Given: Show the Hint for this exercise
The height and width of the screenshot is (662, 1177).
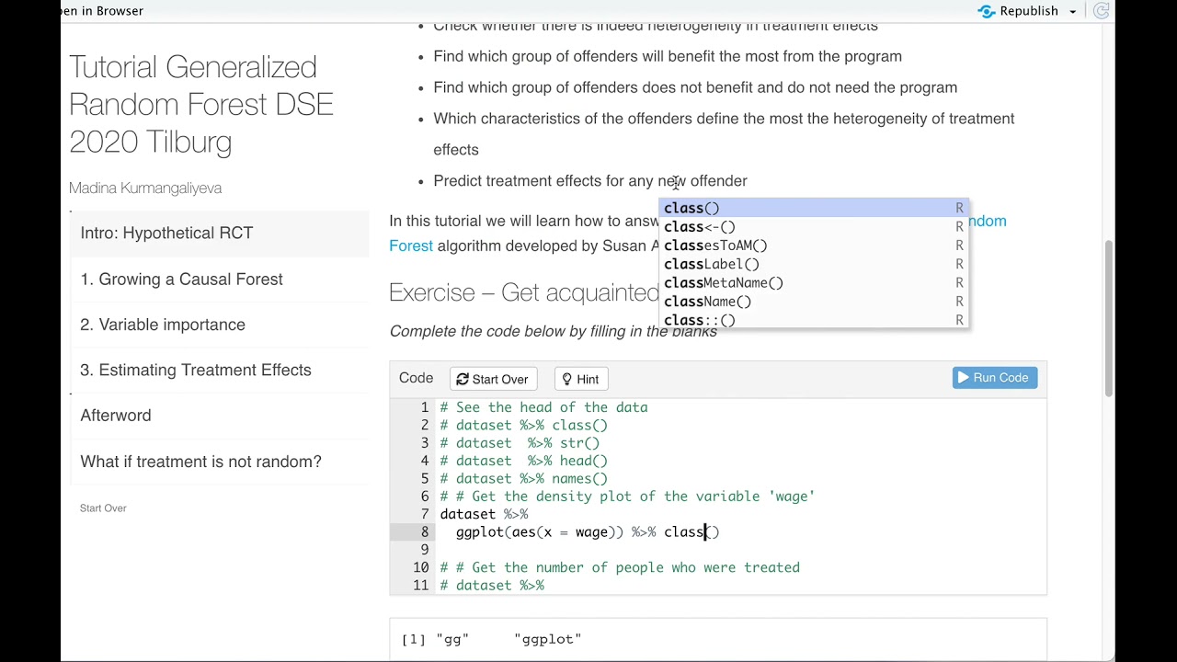Looking at the screenshot, I should 580,379.
